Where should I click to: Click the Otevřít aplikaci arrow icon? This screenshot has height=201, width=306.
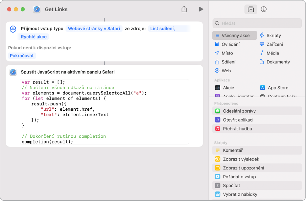[x=218, y=120]
